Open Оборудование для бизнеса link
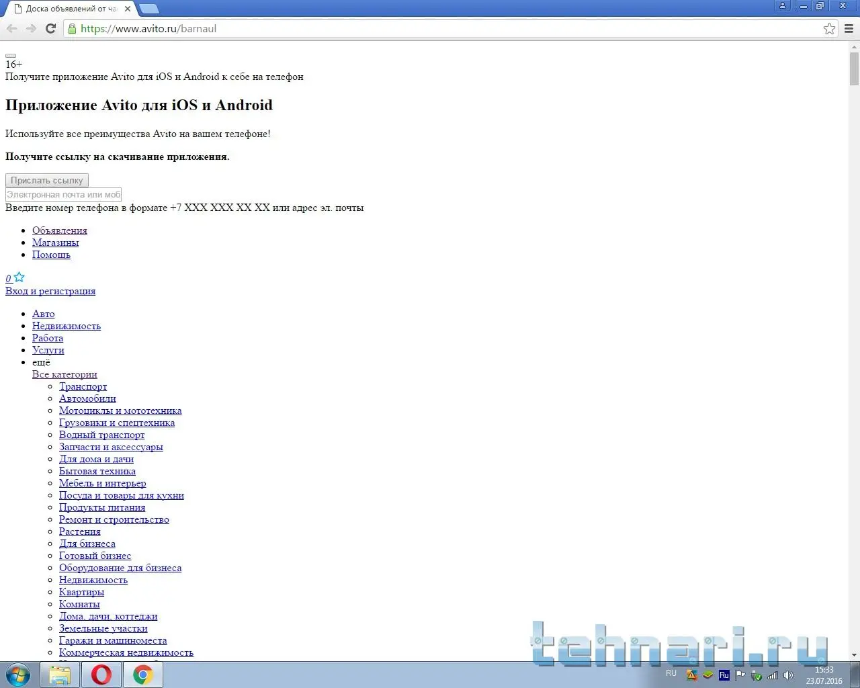Screen dimensions: 860x688 coord(120,568)
